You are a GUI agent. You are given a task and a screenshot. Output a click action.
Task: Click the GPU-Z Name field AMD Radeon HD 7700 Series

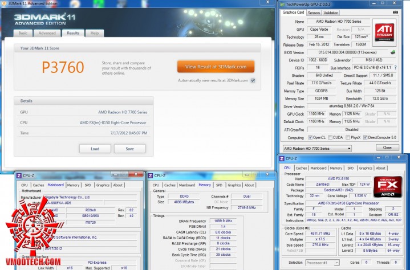[x=338, y=22]
